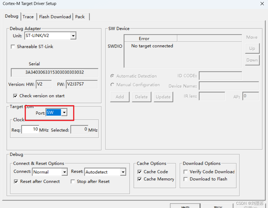
Task: Close the Cortex-M Target Driver Setup dialog
Action: [262, 4]
